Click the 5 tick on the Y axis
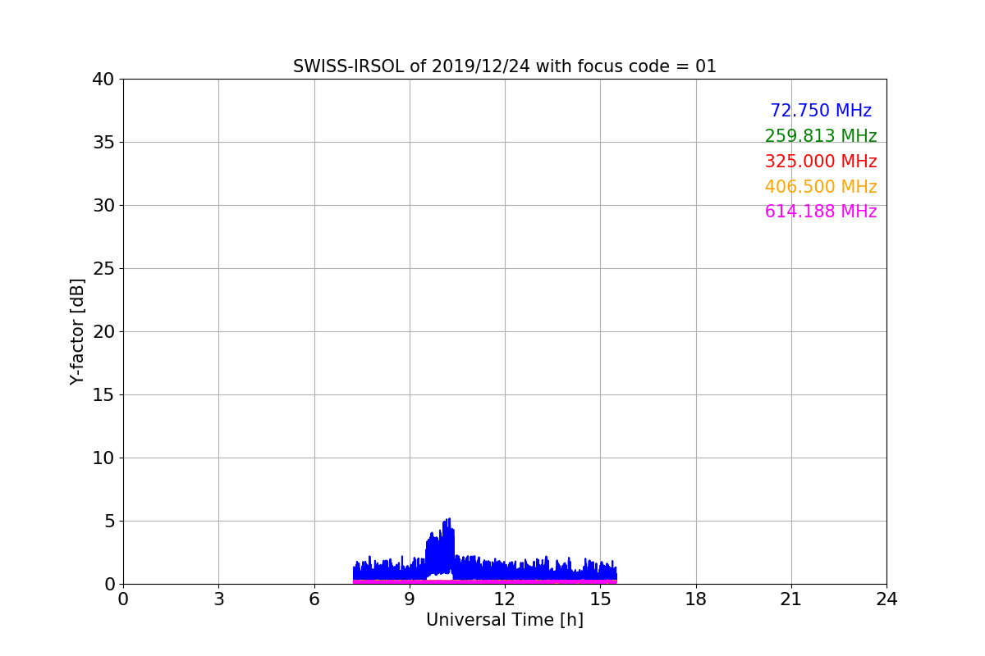Image resolution: width=985 pixels, height=656 pixels. (108, 522)
